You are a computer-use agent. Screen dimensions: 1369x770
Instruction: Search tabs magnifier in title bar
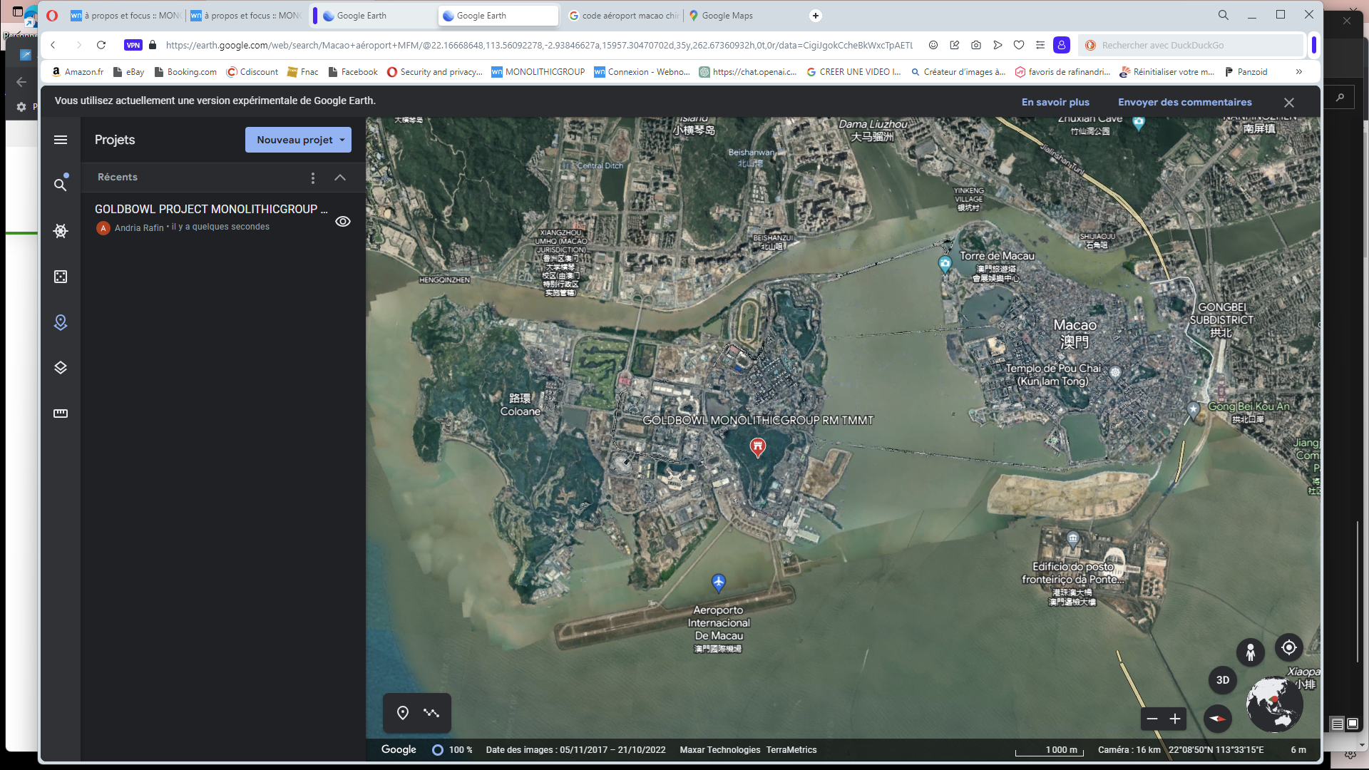coord(1224,15)
